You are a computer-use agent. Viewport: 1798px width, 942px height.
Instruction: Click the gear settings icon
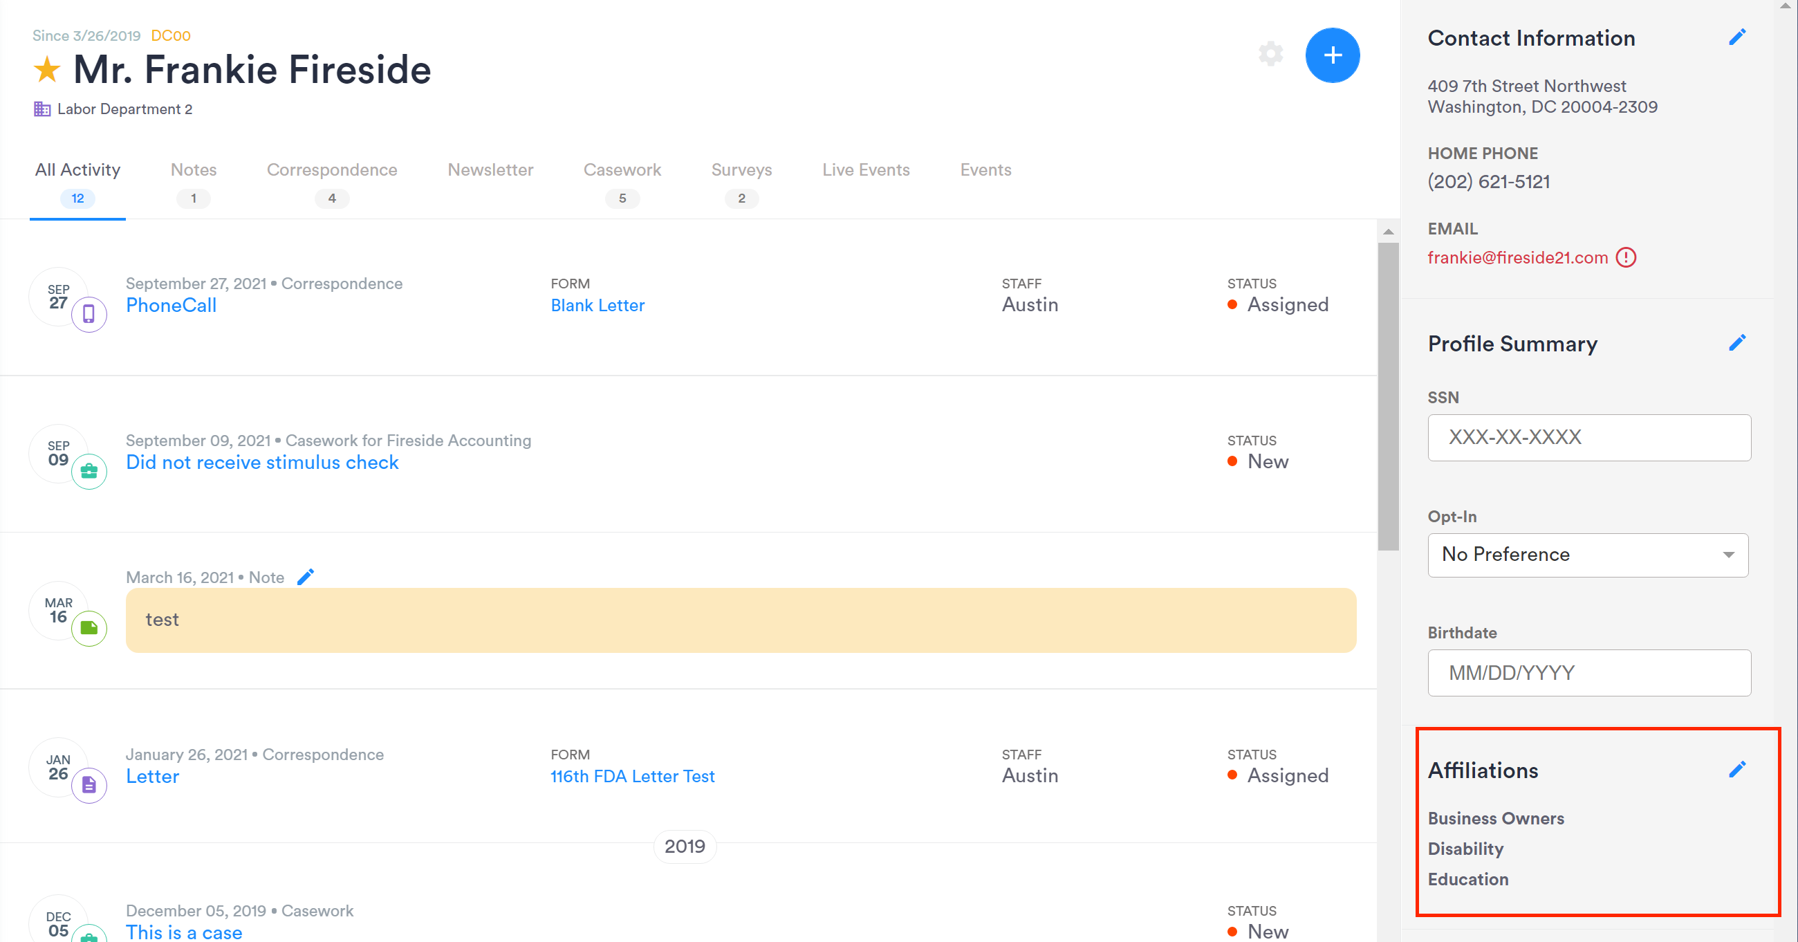point(1270,54)
